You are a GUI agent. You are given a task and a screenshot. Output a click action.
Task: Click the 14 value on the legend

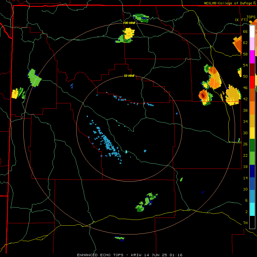tap(245, 178)
